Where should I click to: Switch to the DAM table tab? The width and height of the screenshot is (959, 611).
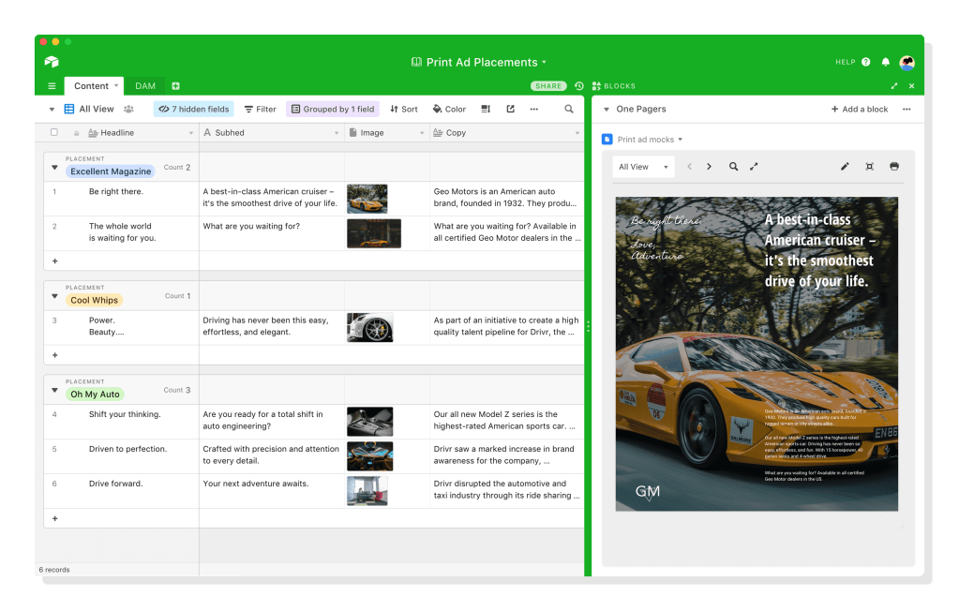tap(145, 86)
